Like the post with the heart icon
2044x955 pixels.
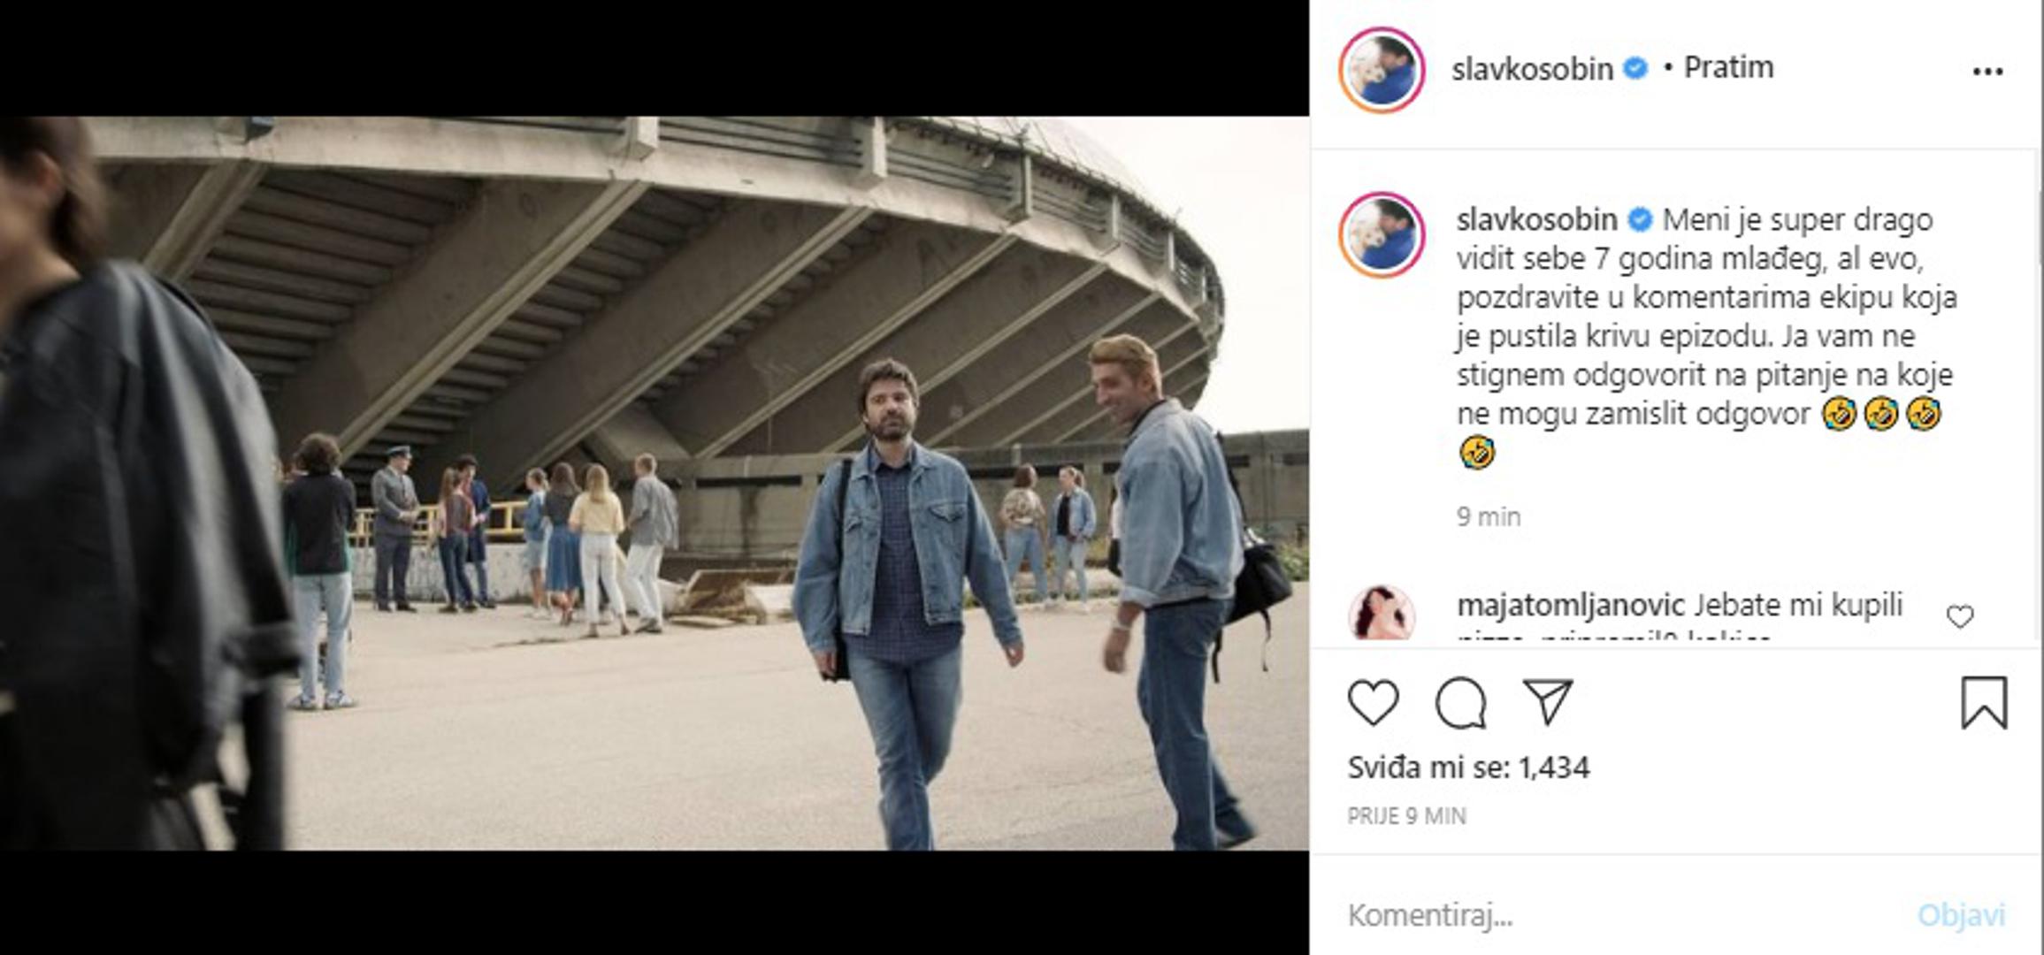(1373, 704)
